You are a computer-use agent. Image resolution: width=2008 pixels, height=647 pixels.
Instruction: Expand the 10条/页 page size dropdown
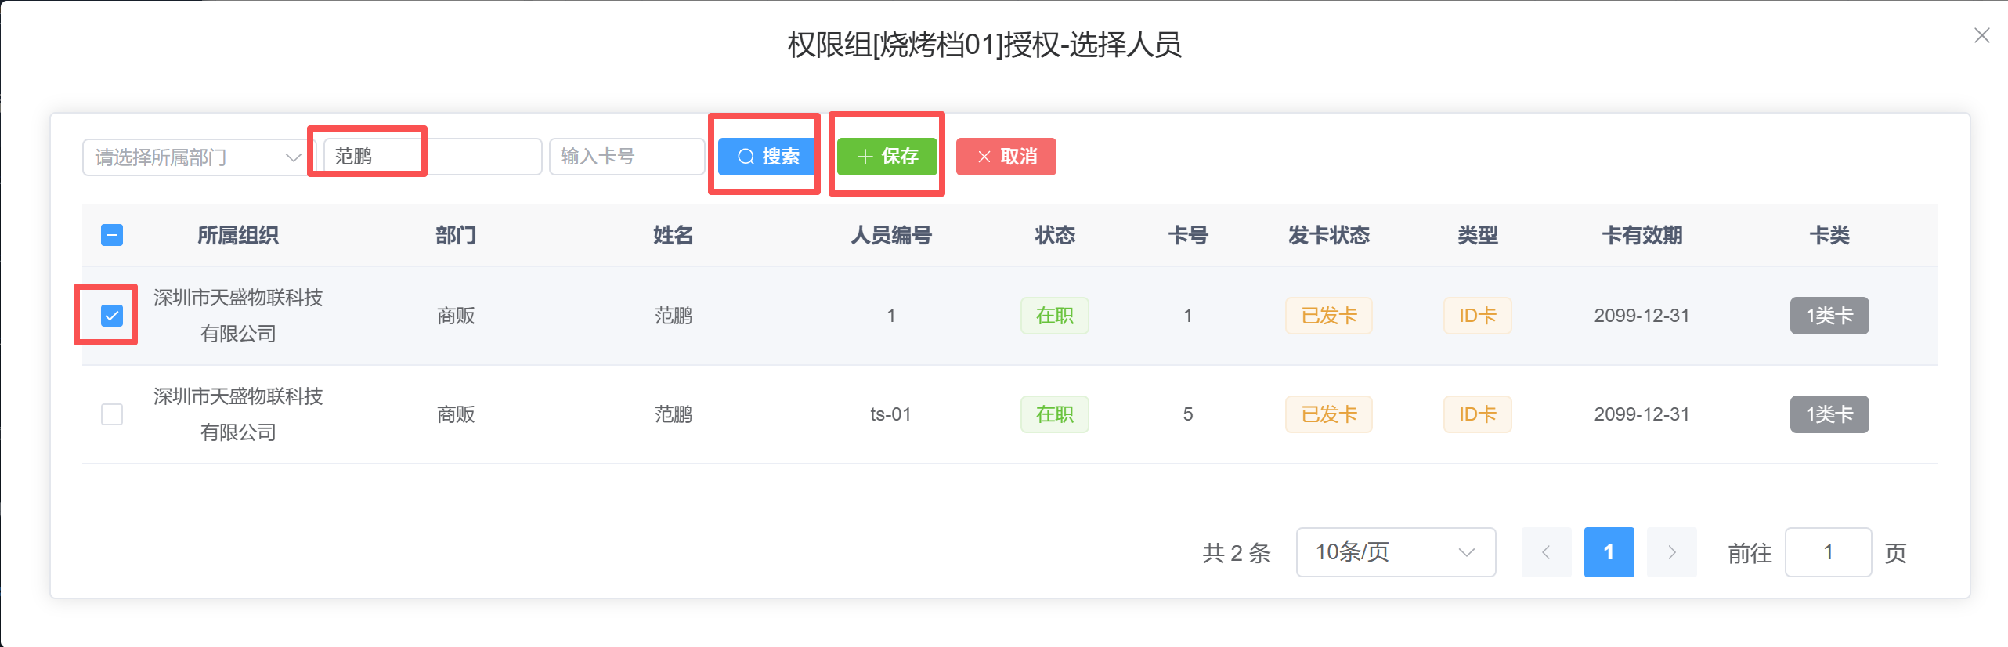click(x=1396, y=552)
